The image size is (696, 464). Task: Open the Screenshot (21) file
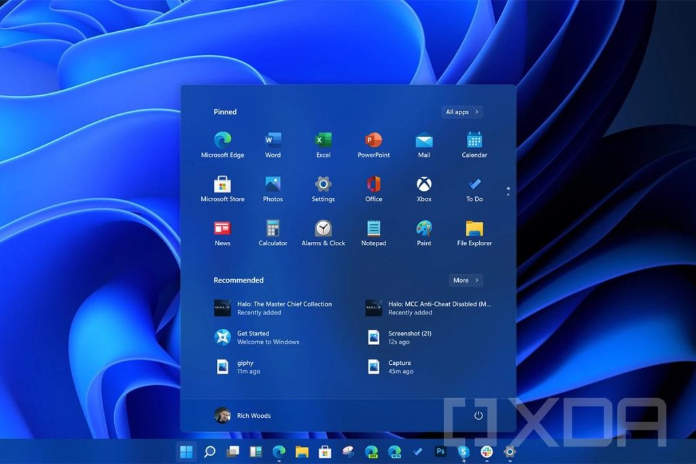click(400, 337)
